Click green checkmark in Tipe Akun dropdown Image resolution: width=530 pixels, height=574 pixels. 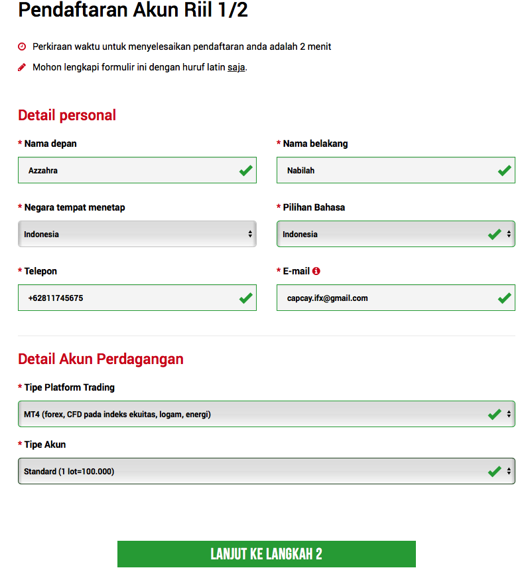[x=494, y=472]
